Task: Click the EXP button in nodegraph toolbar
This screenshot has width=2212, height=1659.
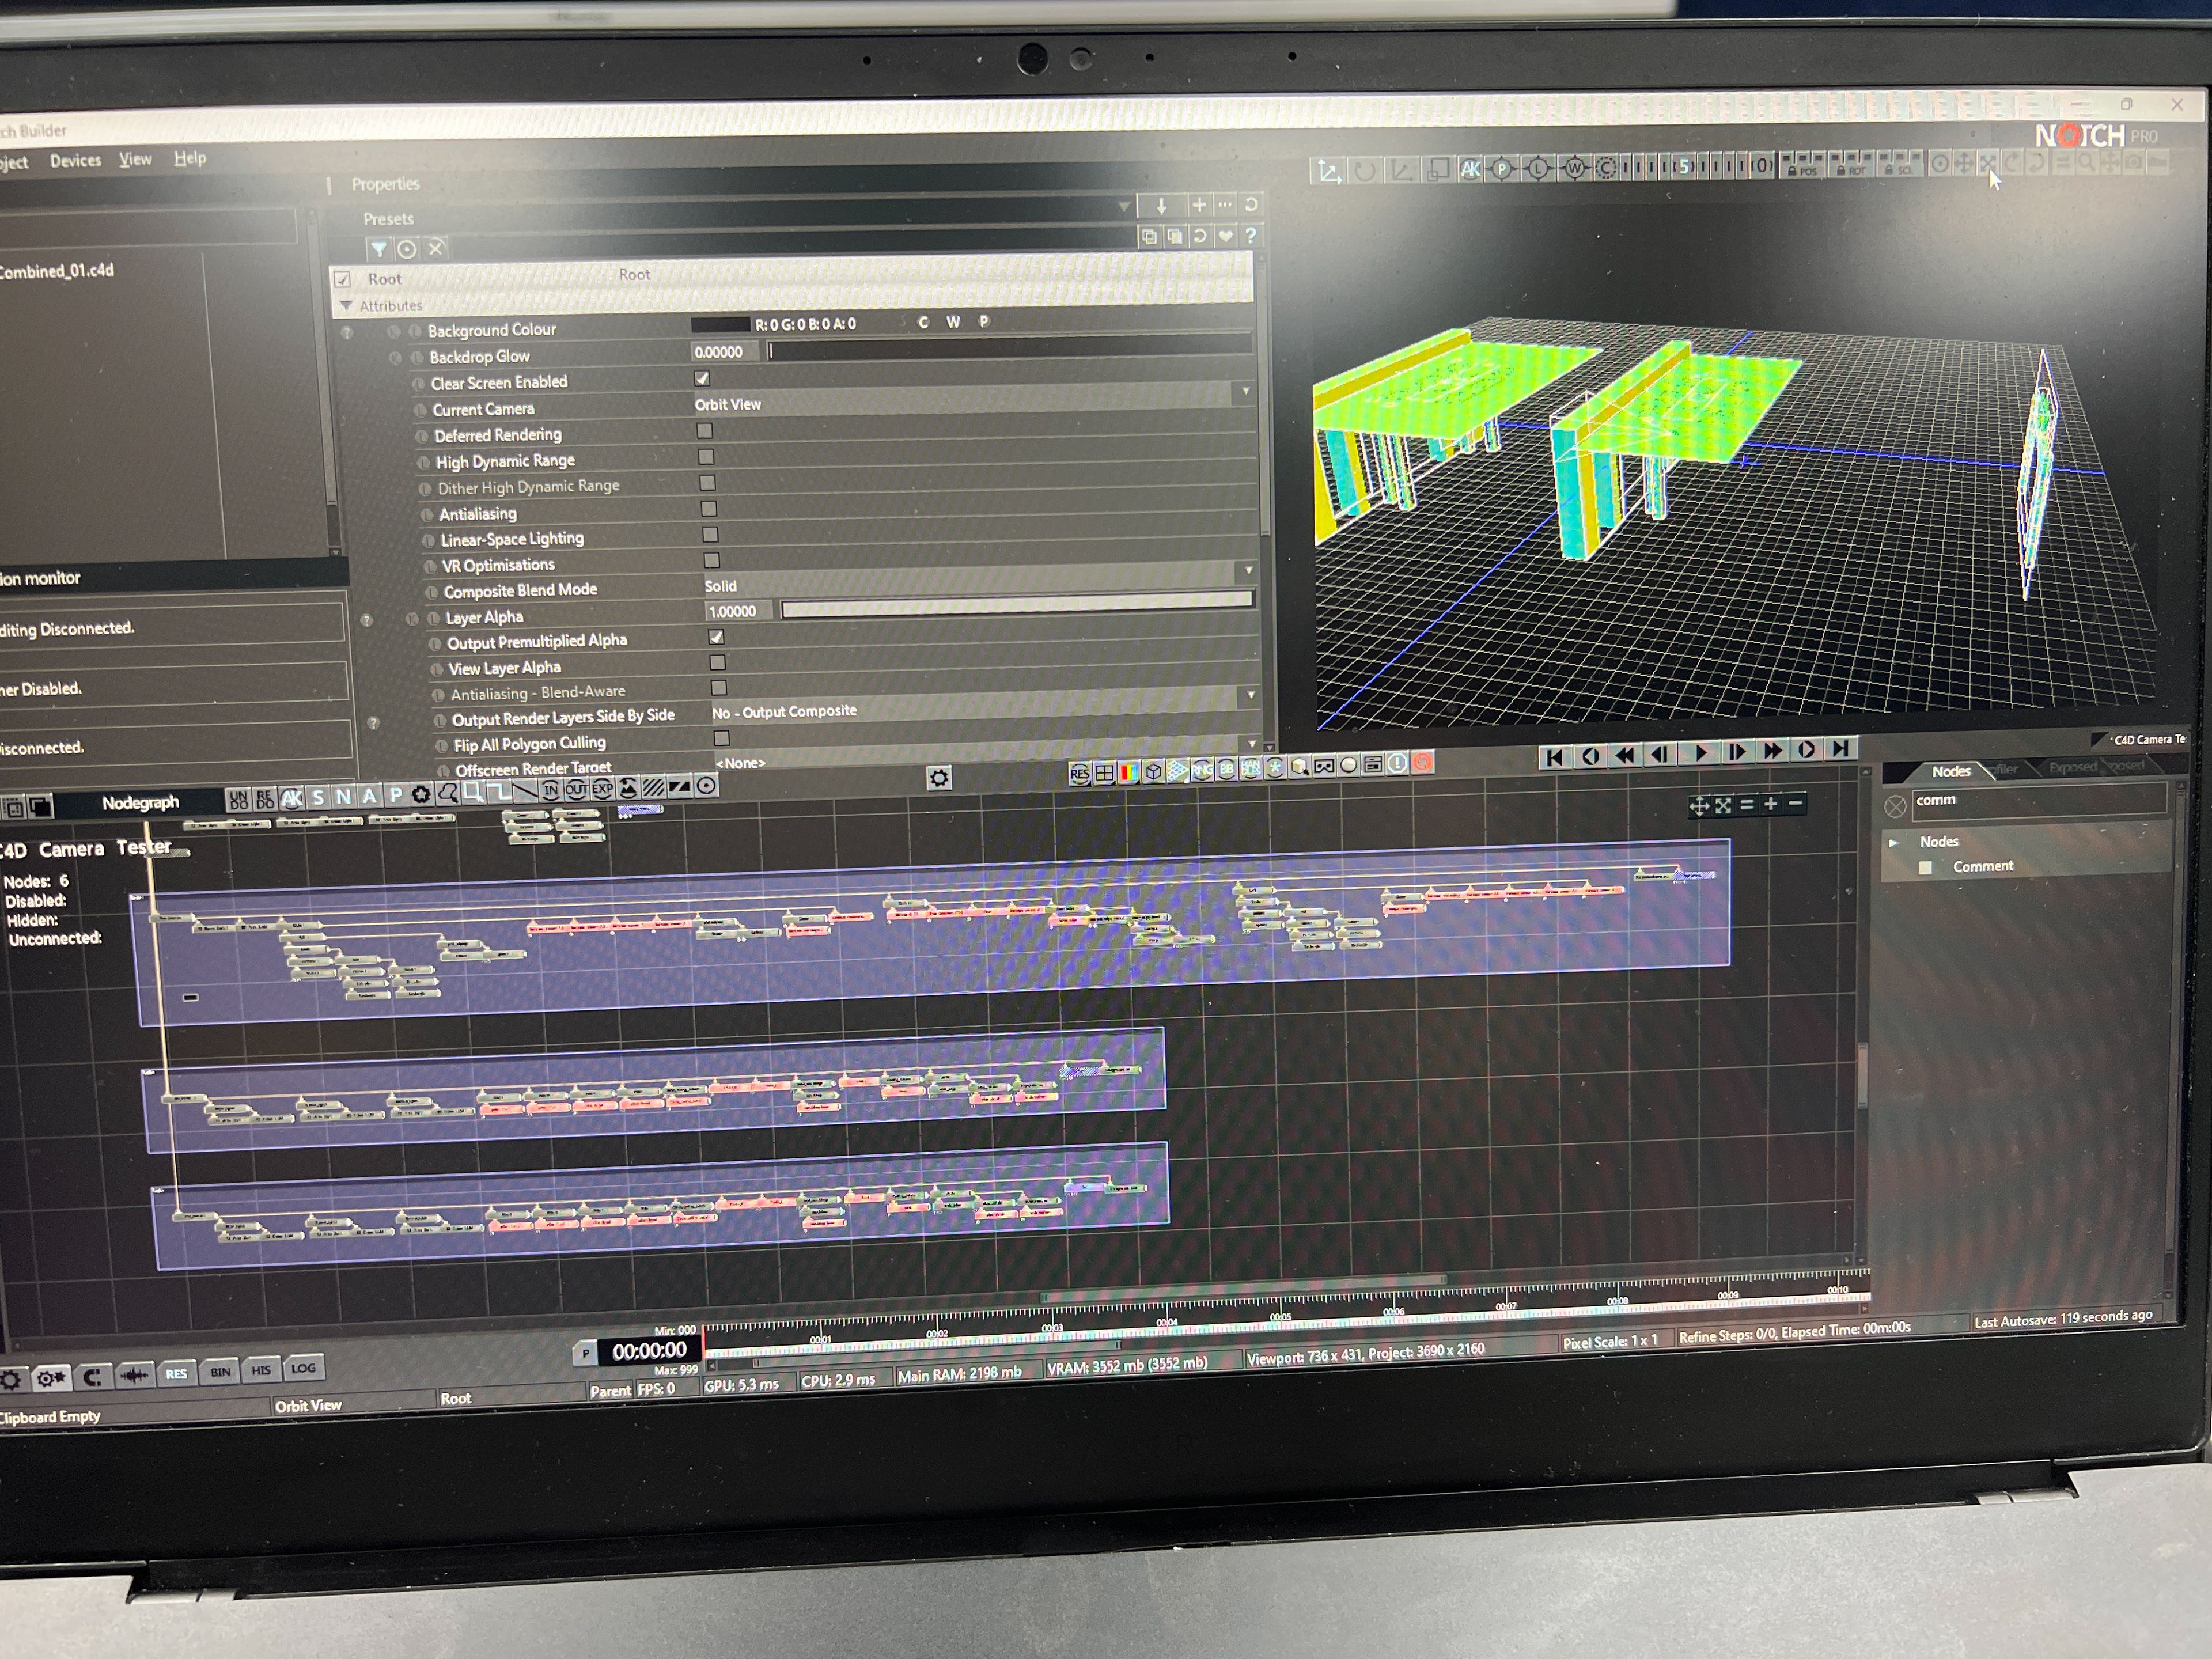Action: [x=602, y=789]
